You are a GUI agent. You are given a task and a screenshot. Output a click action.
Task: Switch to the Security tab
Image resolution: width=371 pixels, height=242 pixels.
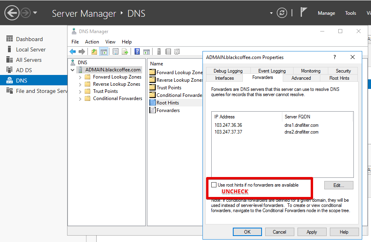point(343,71)
